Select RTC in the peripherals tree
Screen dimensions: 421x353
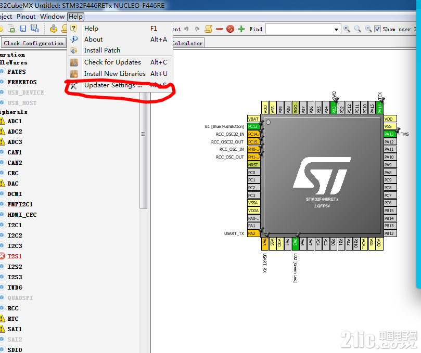click(13, 319)
